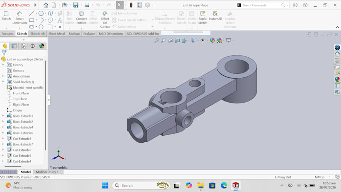Expand the Cut-Extrude1 feature
This screenshot has height=192, width=341.
3,139
